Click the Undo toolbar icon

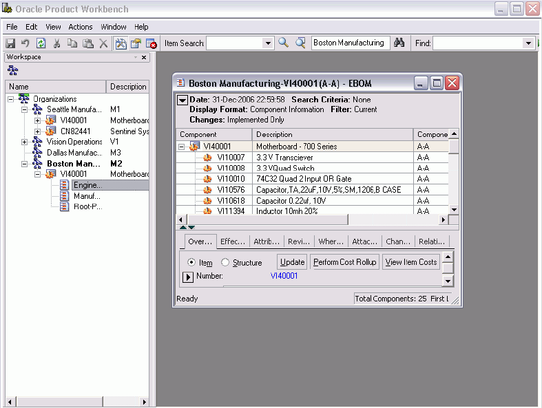(25, 43)
